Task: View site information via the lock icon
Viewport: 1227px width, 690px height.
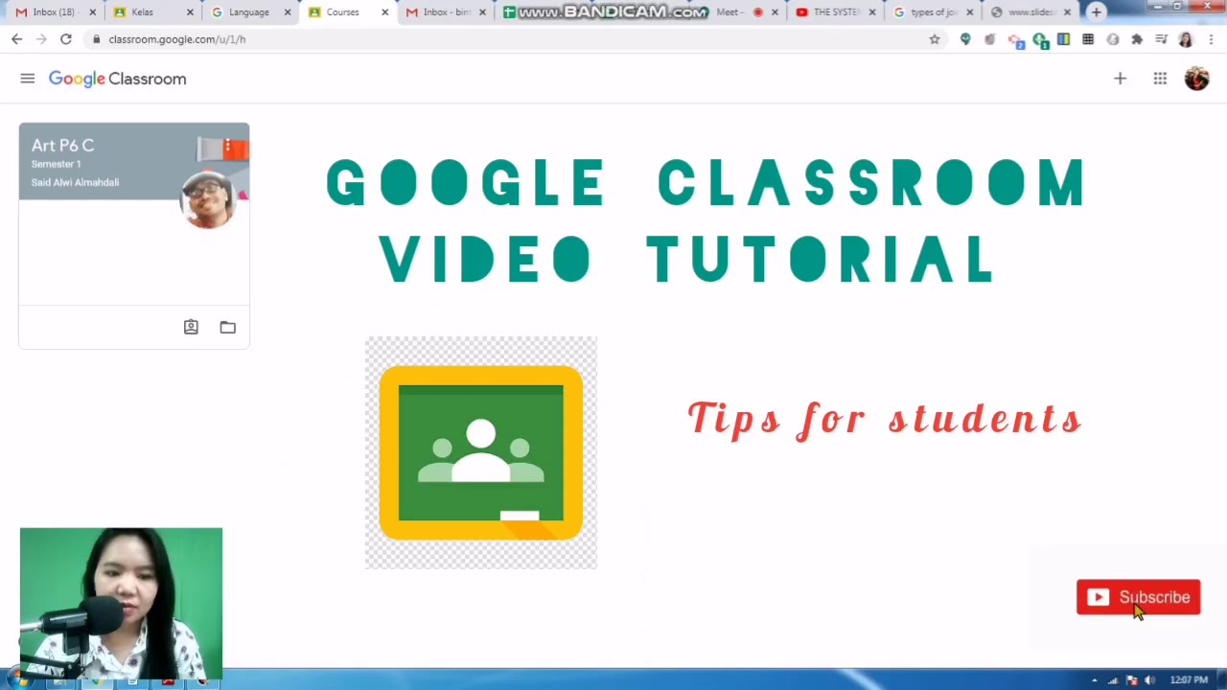Action: (96, 39)
